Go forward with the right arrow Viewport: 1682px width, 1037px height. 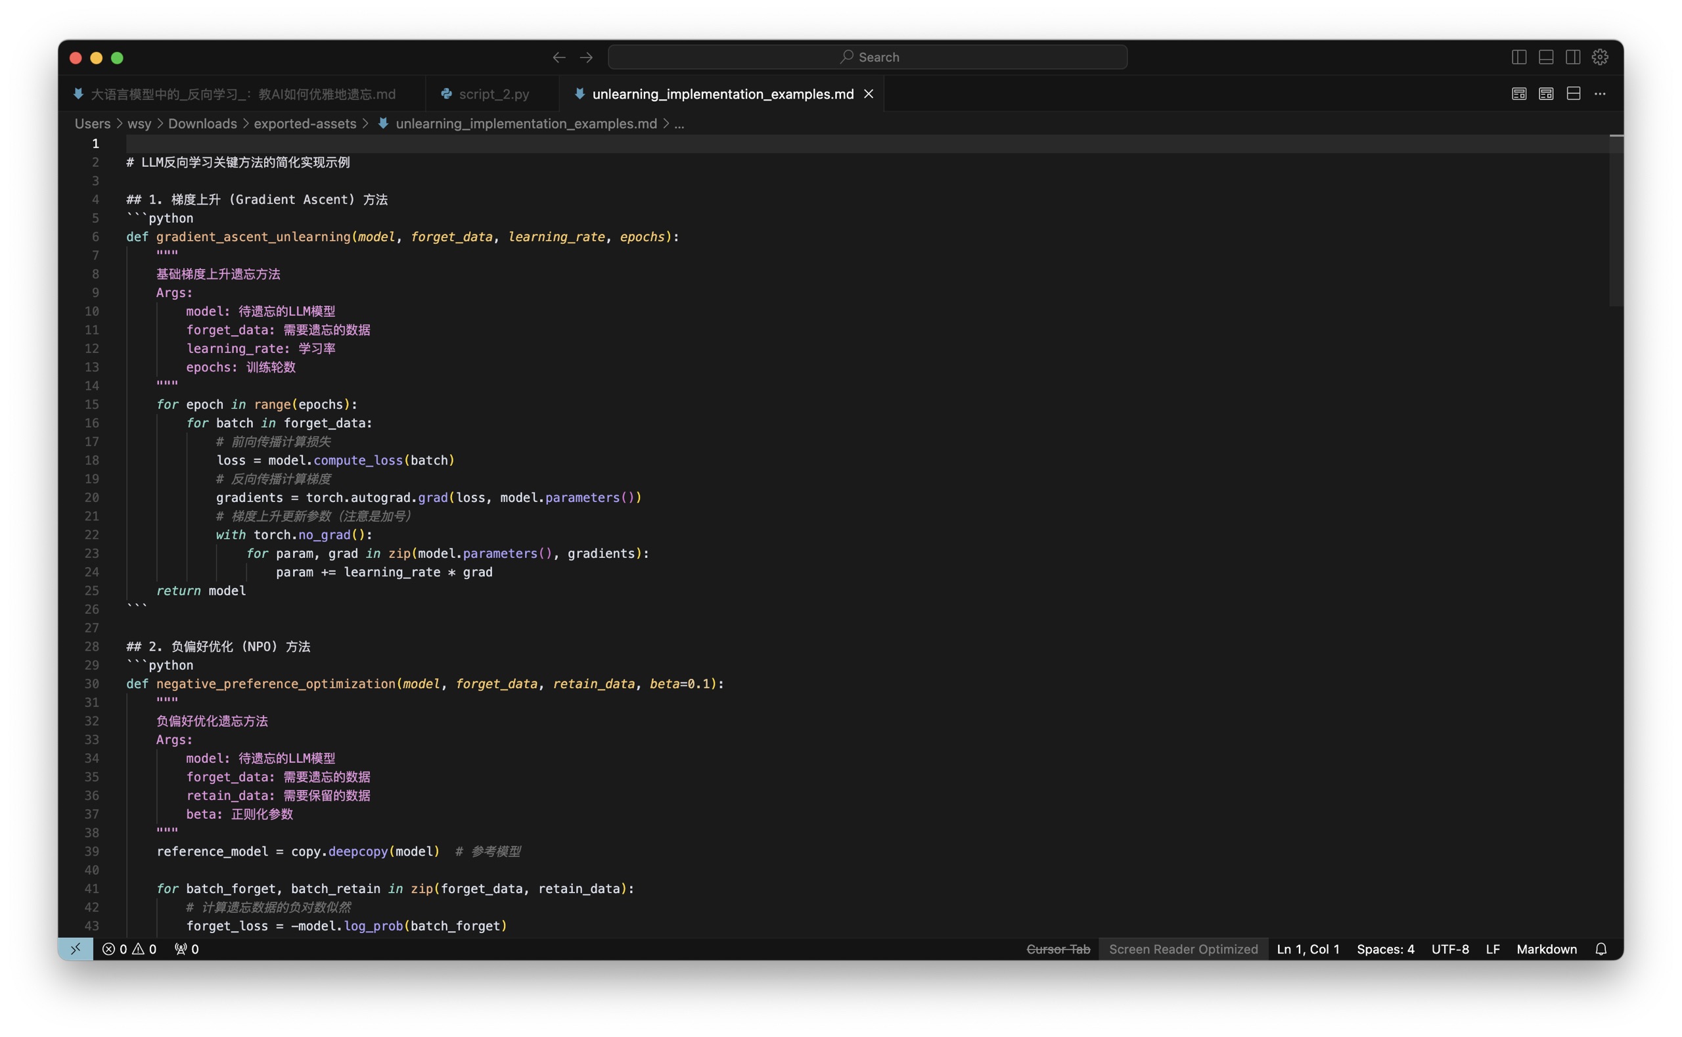(x=586, y=57)
